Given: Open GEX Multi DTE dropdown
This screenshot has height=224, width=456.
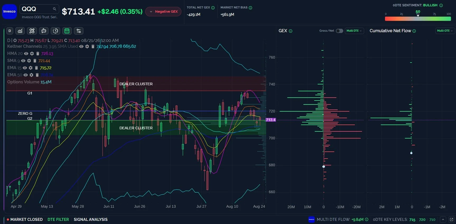Looking at the screenshot, I should [354, 31].
